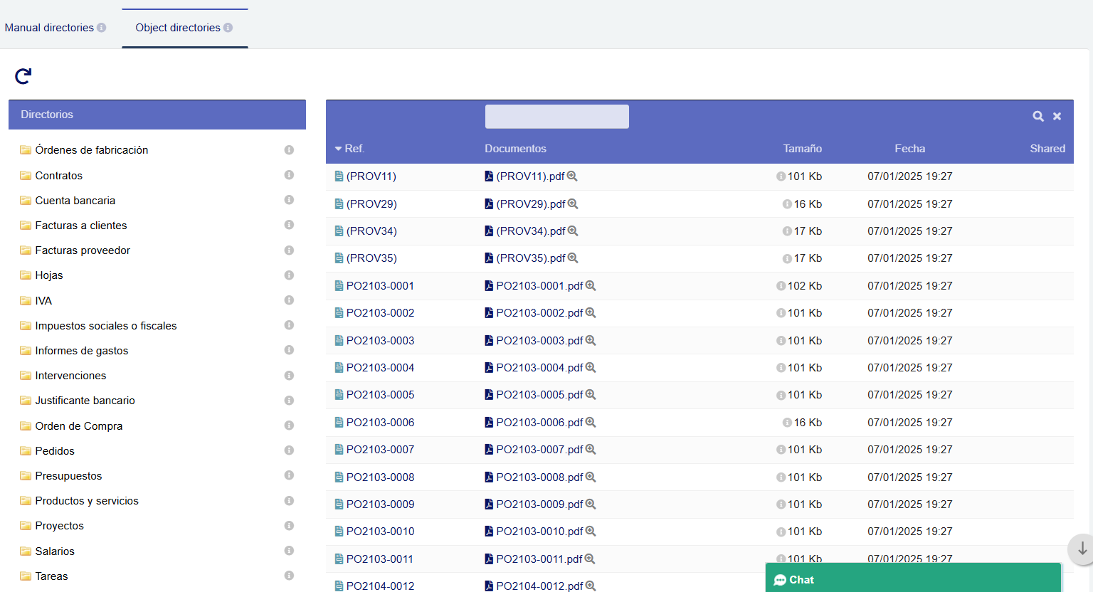Sort the list by Fecha column
1093x592 pixels.
click(909, 149)
